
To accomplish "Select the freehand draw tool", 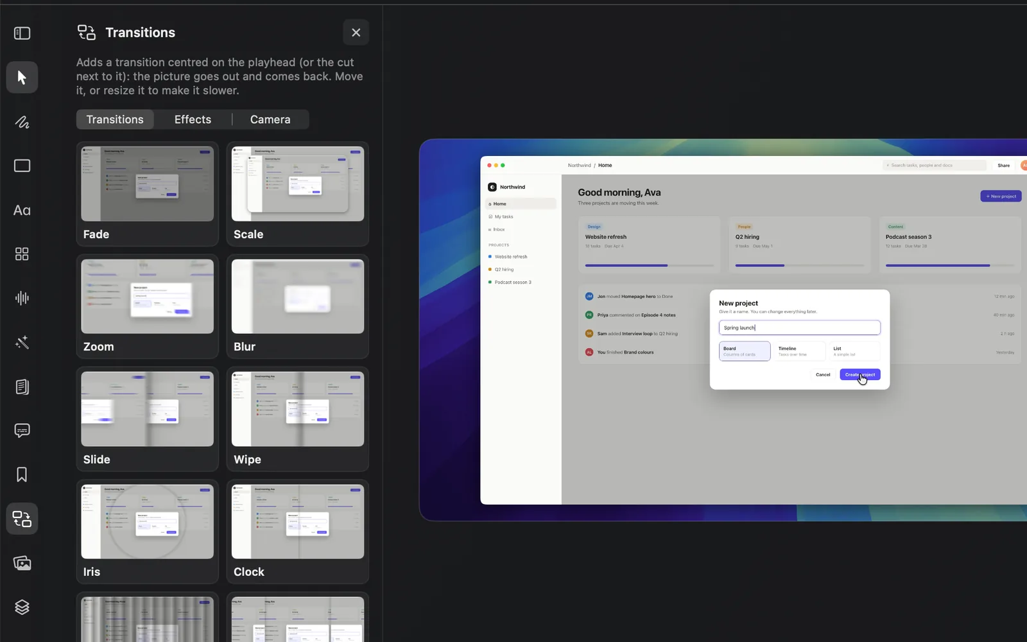I will point(22,121).
